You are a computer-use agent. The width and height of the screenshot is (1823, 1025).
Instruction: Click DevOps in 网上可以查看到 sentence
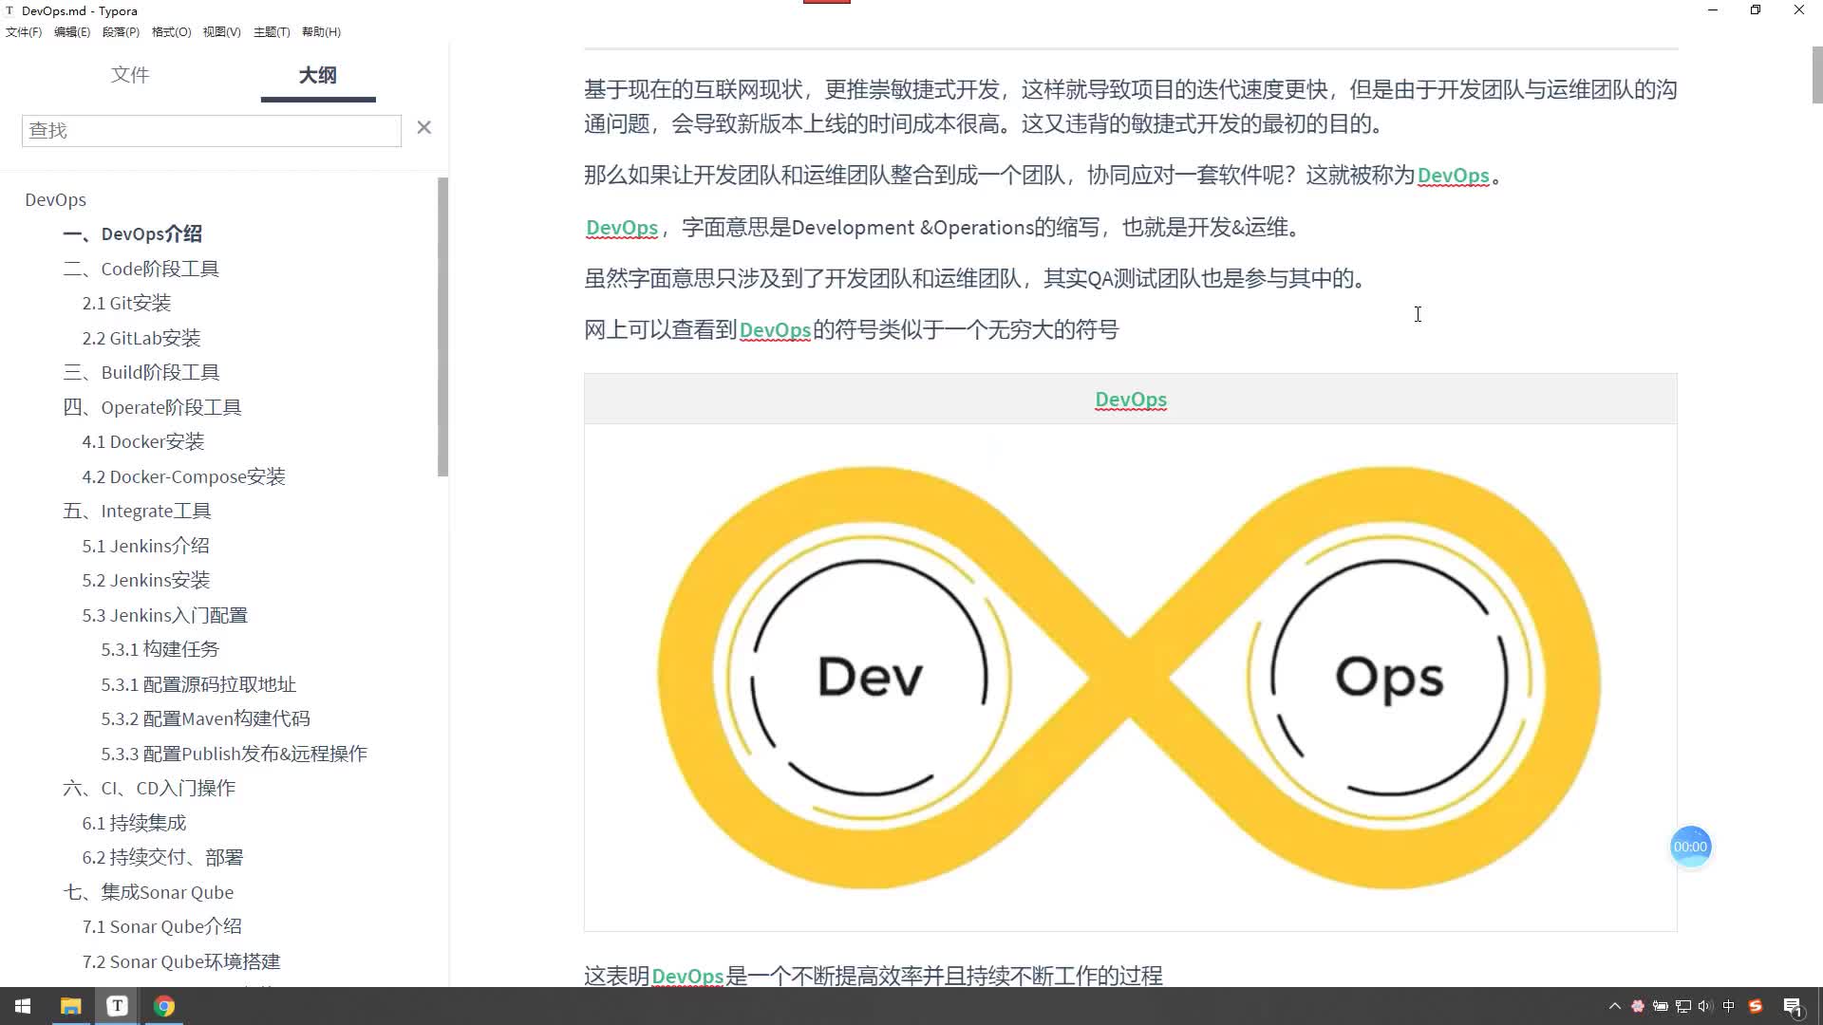click(775, 330)
